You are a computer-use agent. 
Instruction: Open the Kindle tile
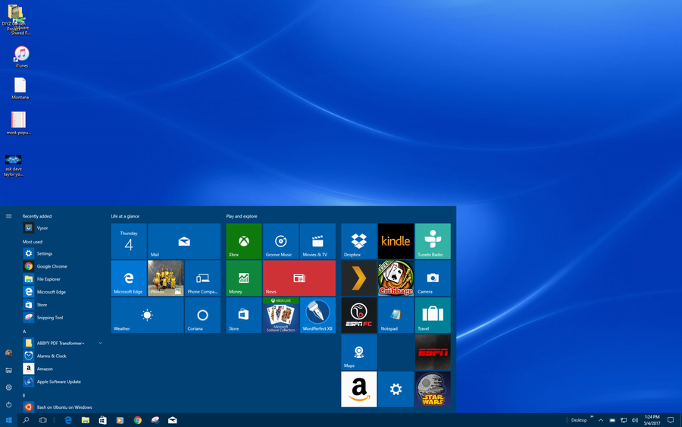396,241
